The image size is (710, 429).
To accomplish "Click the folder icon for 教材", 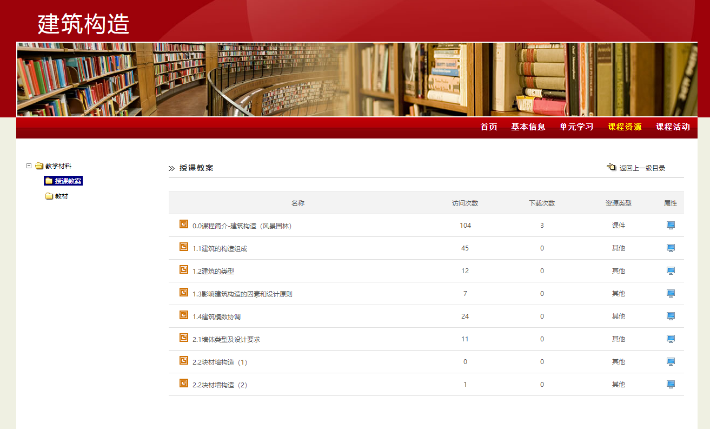I will [49, 196].
